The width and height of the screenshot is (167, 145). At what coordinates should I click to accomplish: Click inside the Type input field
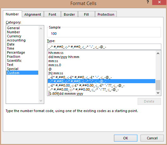[x=104, y=47]
